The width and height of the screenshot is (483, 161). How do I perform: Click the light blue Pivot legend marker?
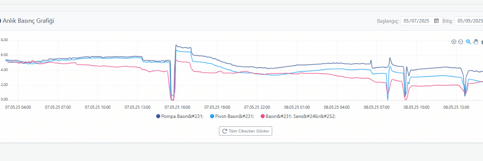pos(212,116)
